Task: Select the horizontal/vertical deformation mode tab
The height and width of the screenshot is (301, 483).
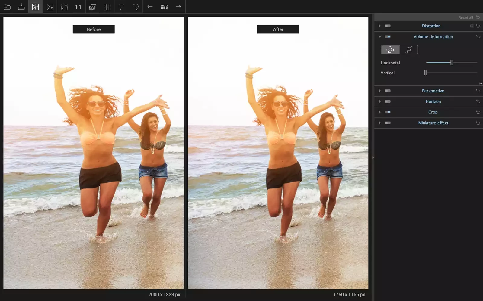Action: pos(390,50)
